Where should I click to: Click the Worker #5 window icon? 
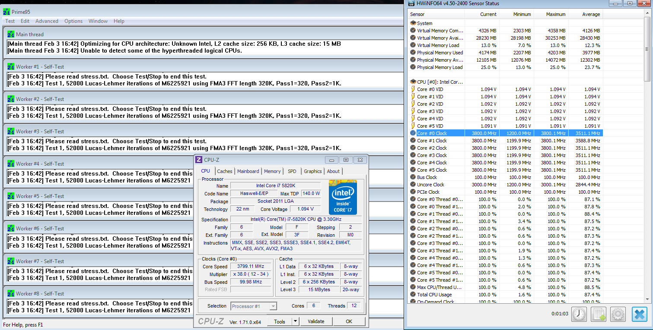(x=11, y=196)
